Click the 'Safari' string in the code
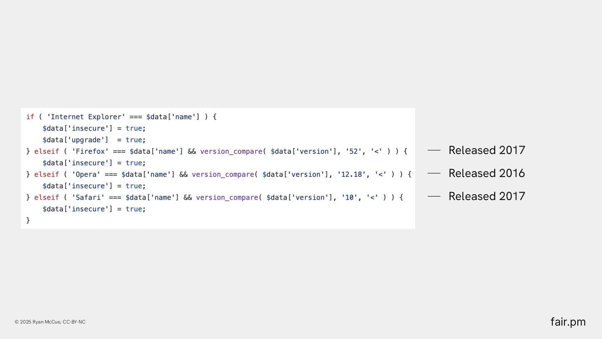Screen dimensions: 602x339 (88, 197)
